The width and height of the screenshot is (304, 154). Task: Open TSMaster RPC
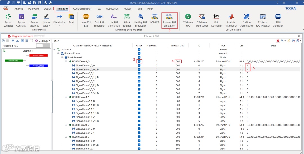(188, 20)
